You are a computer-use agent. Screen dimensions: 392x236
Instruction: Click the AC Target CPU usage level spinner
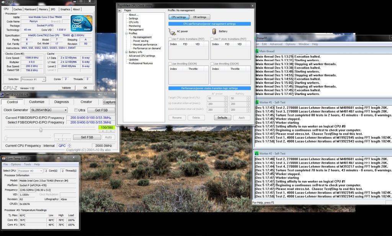226,98
